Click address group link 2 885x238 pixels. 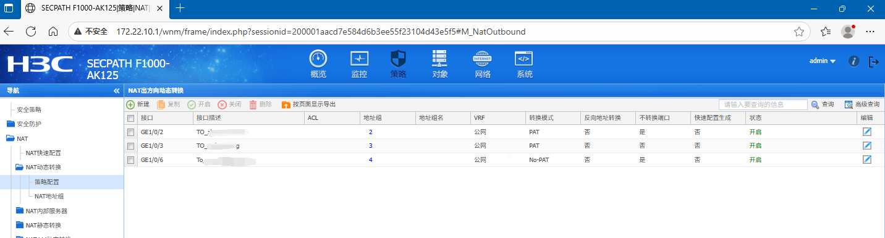[x=371, y=132]
